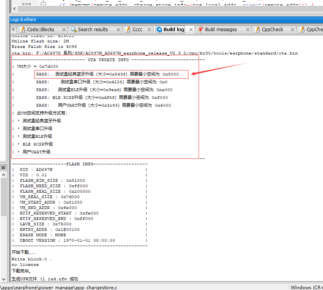Close the first CppCheck tab
This screenshot has height=290, width=323.
292,30
